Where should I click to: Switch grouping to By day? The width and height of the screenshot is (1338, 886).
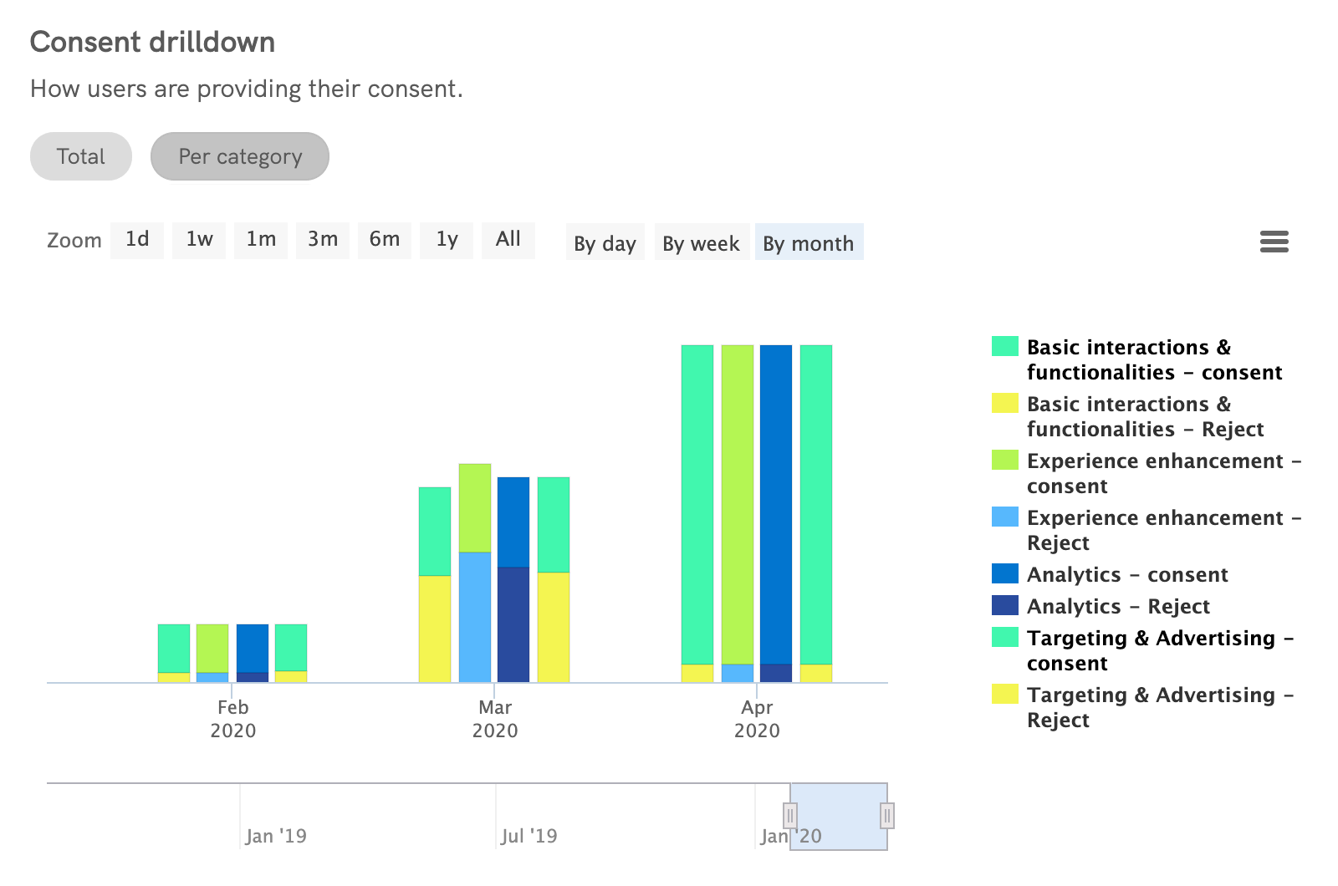click(604, 242)
